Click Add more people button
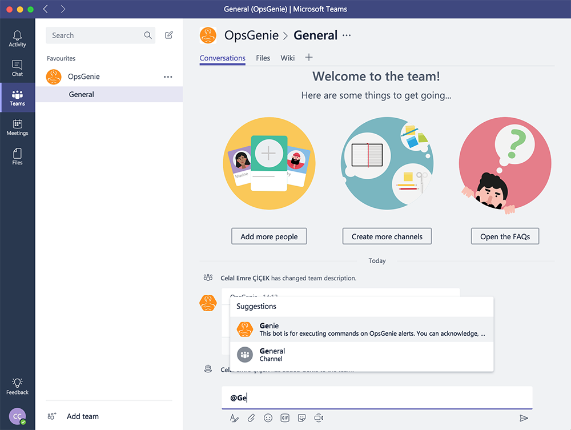The image size is (571, 430). tap(269, 236)
